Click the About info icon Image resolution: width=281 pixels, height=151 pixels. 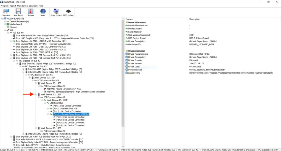(43, 12)
